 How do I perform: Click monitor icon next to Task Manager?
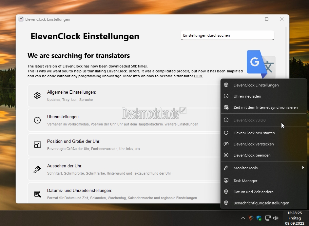coord(226,180)
